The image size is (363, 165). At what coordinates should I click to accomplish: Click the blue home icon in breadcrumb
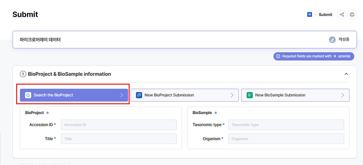pyautogui.click(x=309, y=15)
